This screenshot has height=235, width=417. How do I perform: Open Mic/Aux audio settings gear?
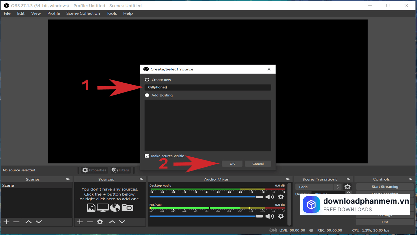click(x=280, y=216)
